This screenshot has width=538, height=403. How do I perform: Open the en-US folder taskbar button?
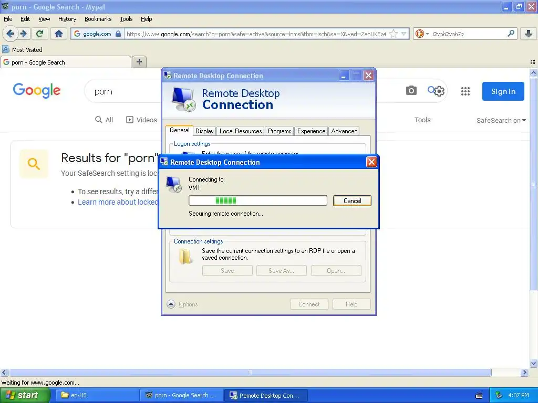click(96, 395)
